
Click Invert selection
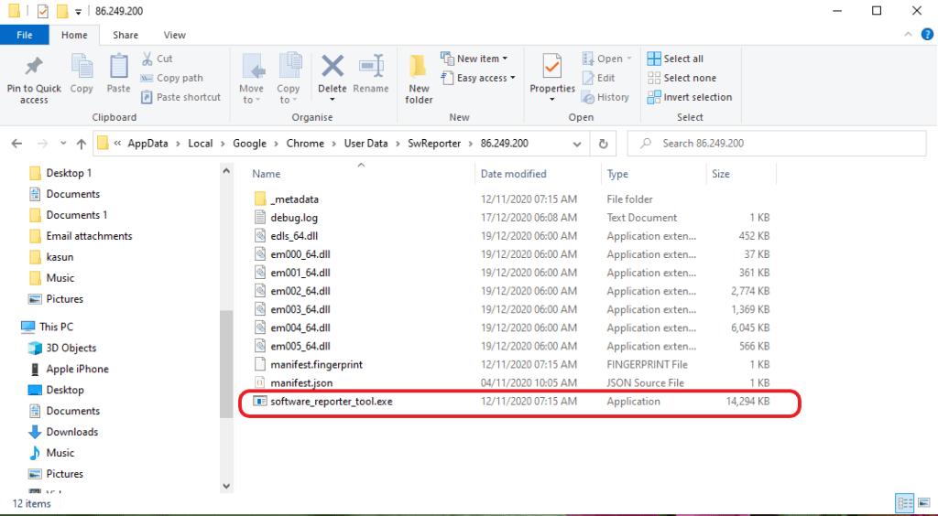coord(690,97)
